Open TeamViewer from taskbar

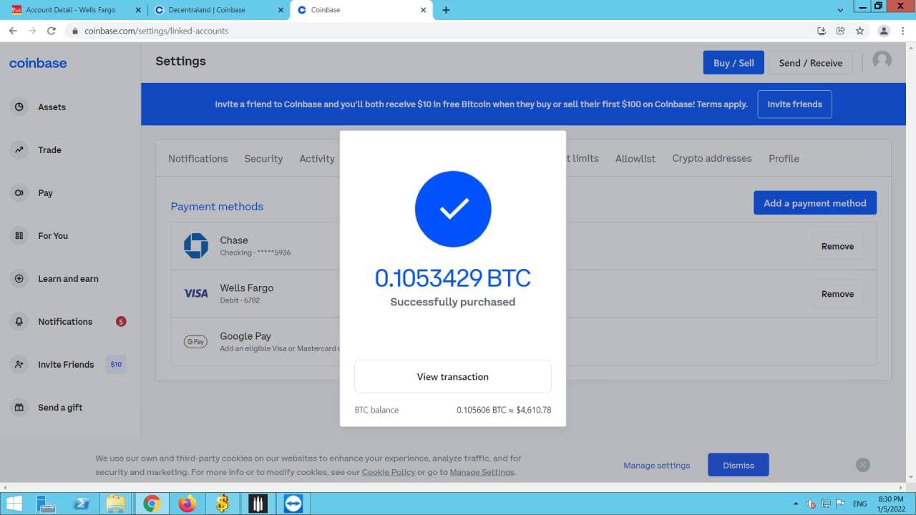pos(293,504)
